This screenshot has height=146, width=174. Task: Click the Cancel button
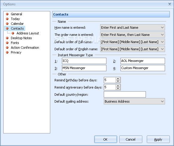[x=131, y=139]
